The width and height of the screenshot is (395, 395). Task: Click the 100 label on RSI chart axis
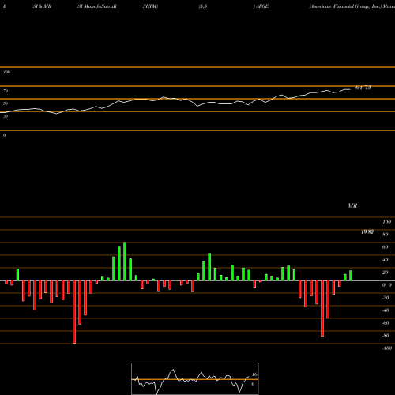(6, 72)
